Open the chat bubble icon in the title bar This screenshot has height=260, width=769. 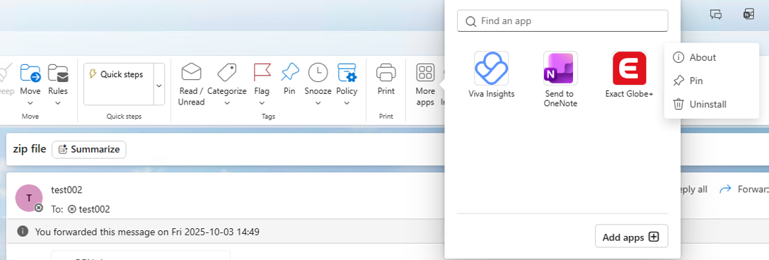point(715,14)
